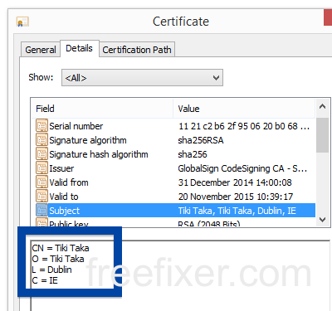Click the field list scrollbar thumb
Screen dimensions: 332x311
[322, 135]
